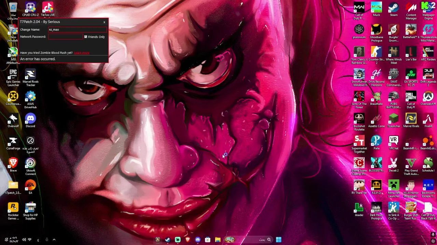Open the t7patch folder icon
This screenshot has width=437, height=245.
(13, 187)
